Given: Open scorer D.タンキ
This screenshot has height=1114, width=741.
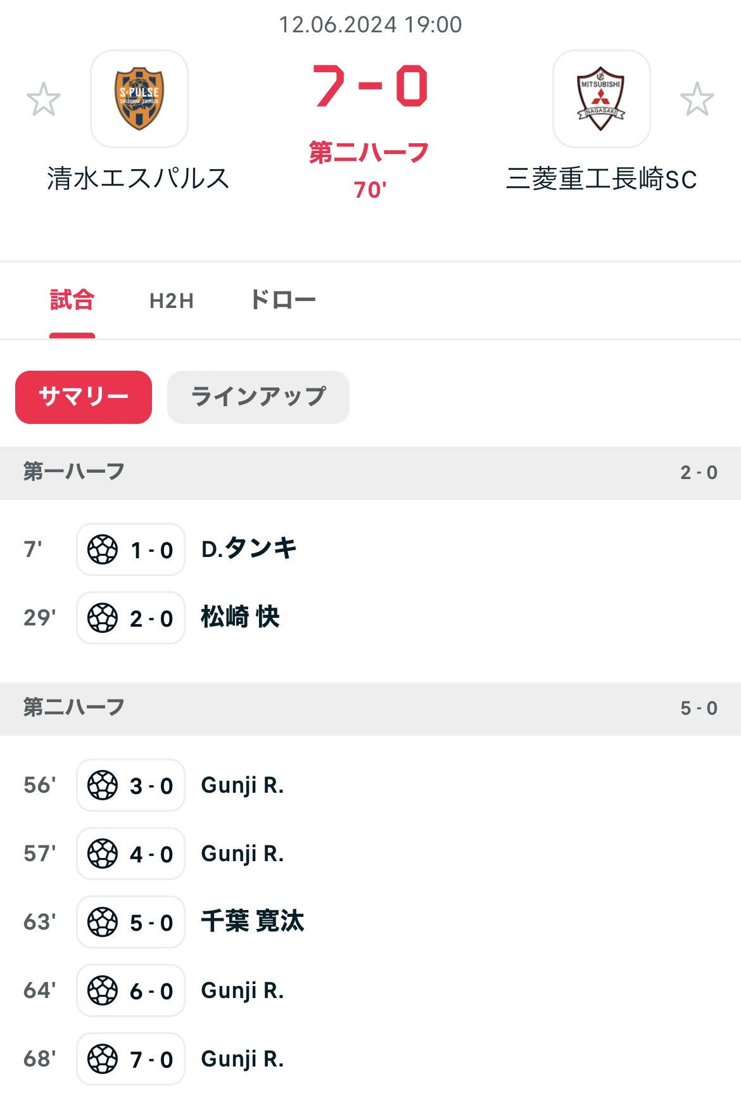Looking at the screenshot, I should pyautogui.click(x=249, y=549).
